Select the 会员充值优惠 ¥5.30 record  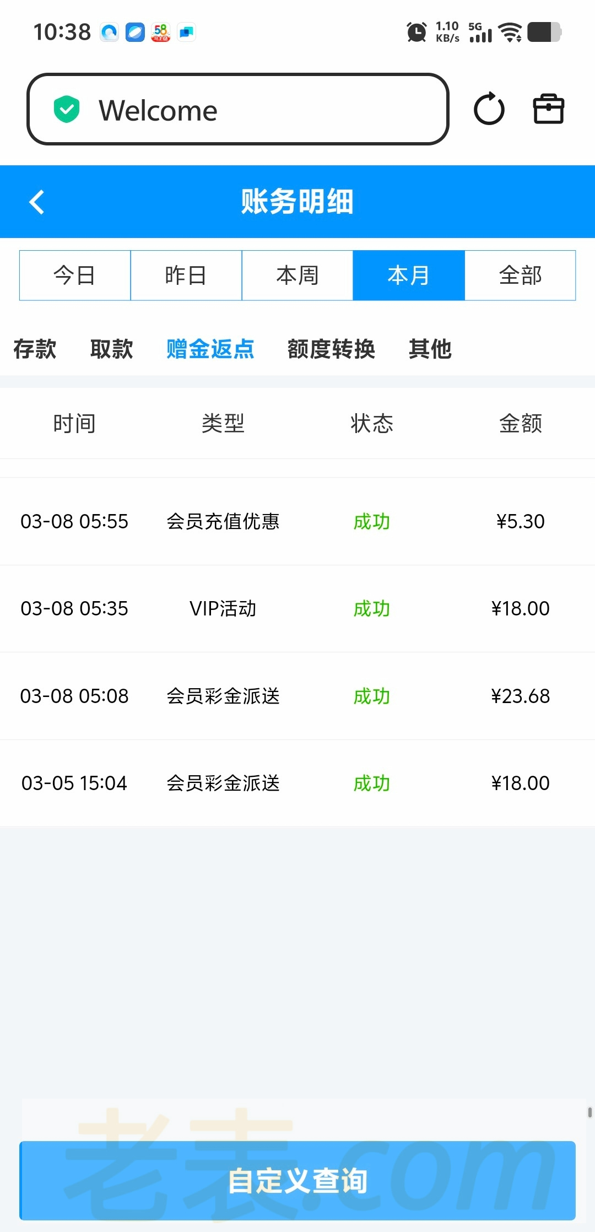[x=297, y=521]
